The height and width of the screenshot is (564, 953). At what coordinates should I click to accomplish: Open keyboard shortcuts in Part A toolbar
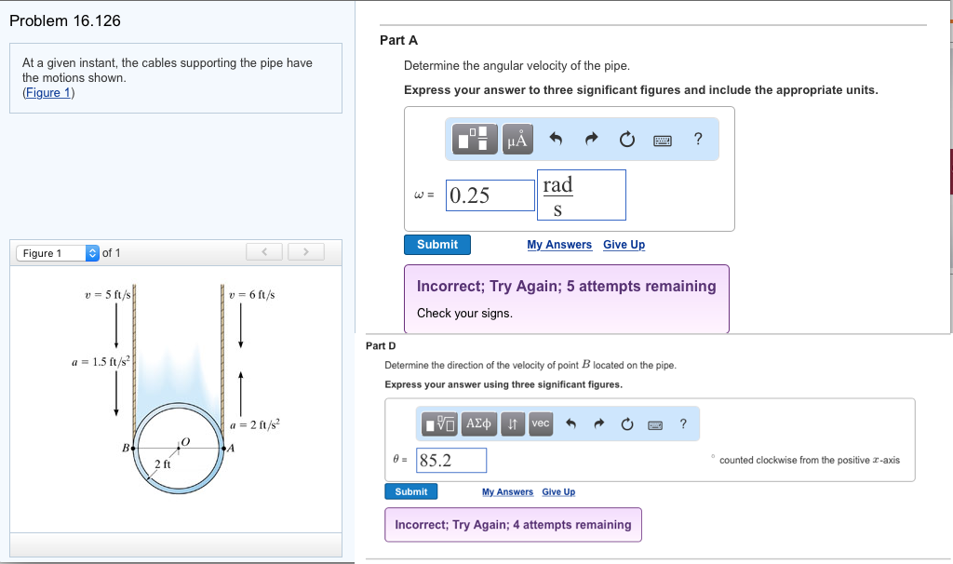(662, 140)
